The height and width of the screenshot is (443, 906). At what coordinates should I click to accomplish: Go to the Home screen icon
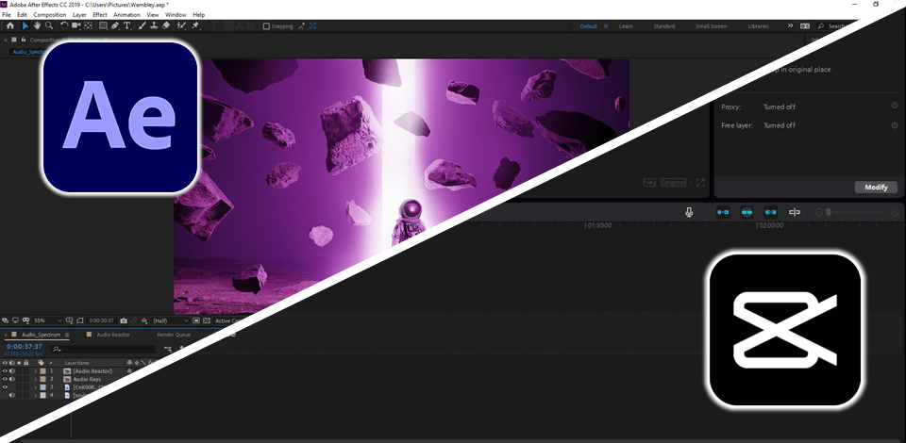[9, 26]
